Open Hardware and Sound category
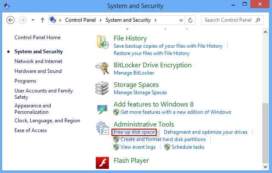The image size is (272, 173). point(38,71)
